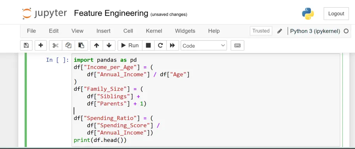
Task: Open the Kernel menu
Action: 154,31
